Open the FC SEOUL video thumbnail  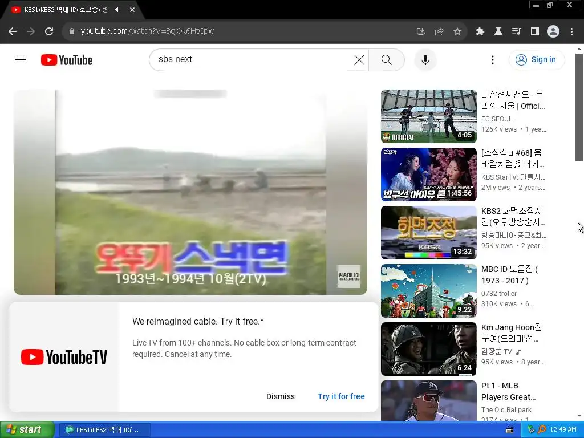pos(429,116)
